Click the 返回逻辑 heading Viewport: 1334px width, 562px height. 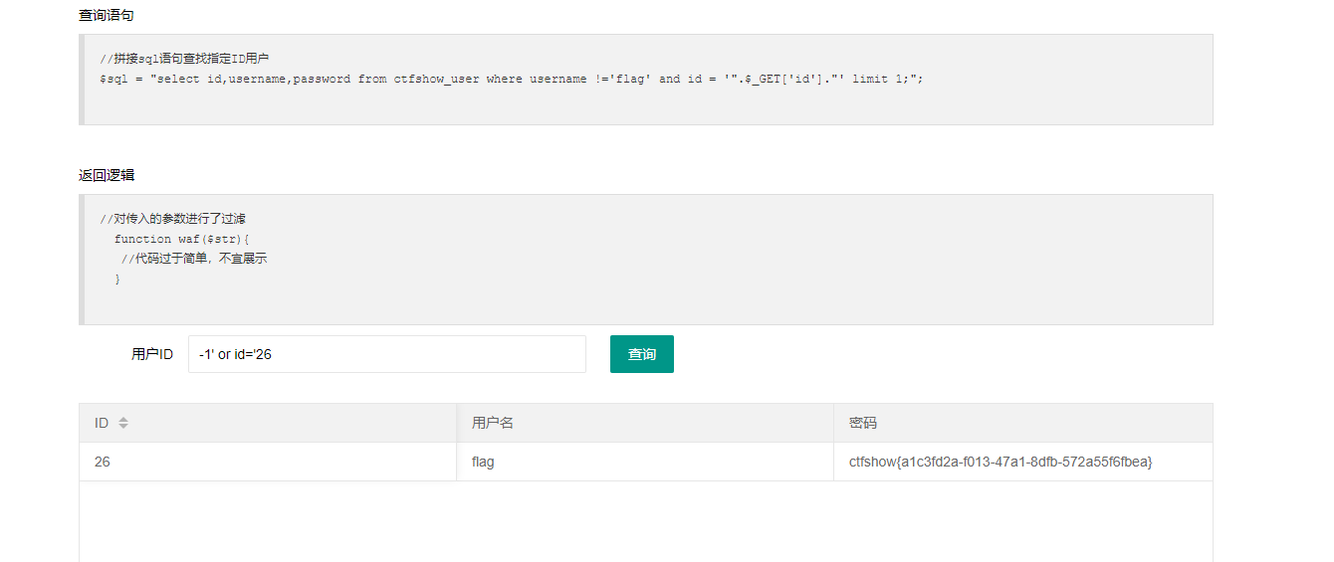107,175
